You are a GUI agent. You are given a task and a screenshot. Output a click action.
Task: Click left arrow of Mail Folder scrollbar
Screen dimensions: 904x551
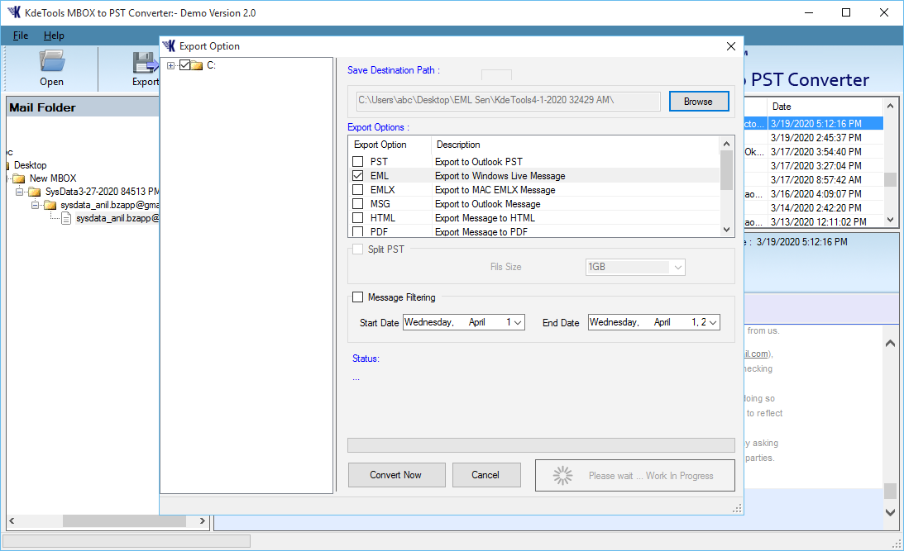12,521
